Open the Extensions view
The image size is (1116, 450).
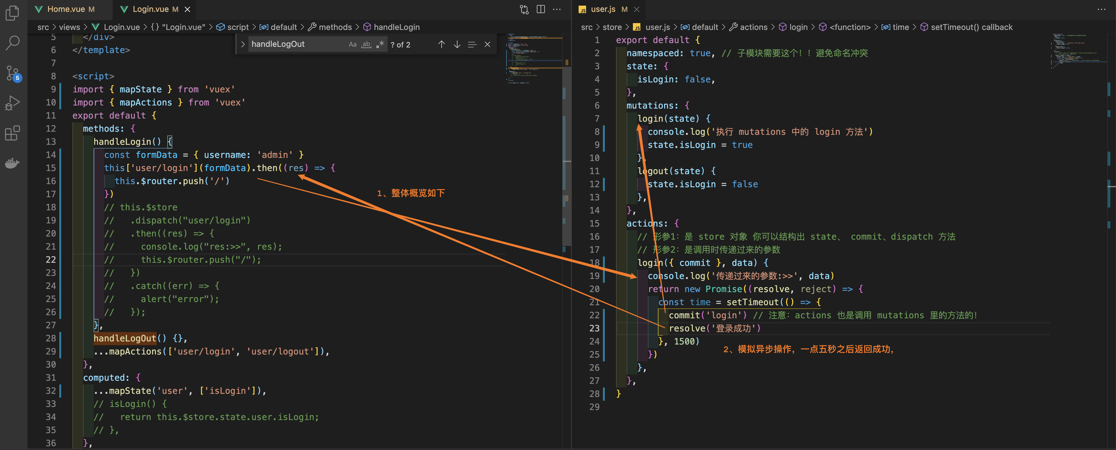12,133
